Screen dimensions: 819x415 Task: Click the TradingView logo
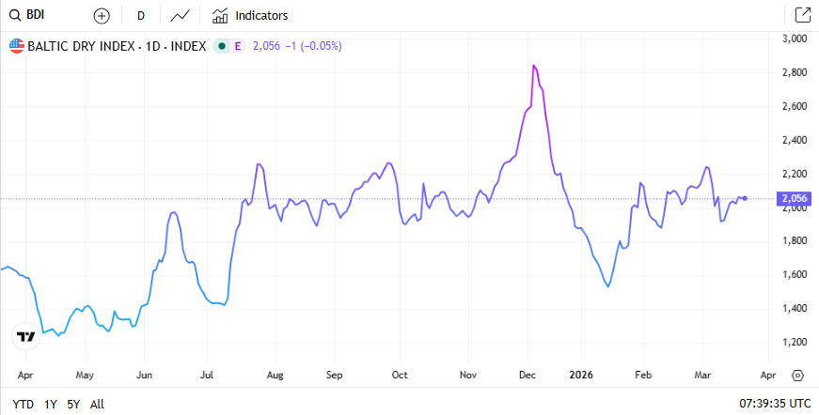[26, 336]
